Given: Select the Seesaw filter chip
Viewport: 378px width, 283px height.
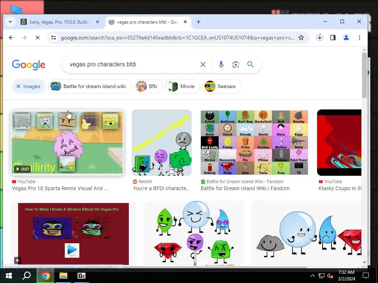Looking at the screenshot, I should click(222, 86).
